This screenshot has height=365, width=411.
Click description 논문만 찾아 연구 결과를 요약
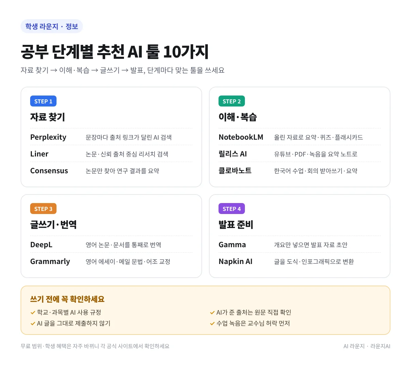pyautogui.click(x=122, y=171)
